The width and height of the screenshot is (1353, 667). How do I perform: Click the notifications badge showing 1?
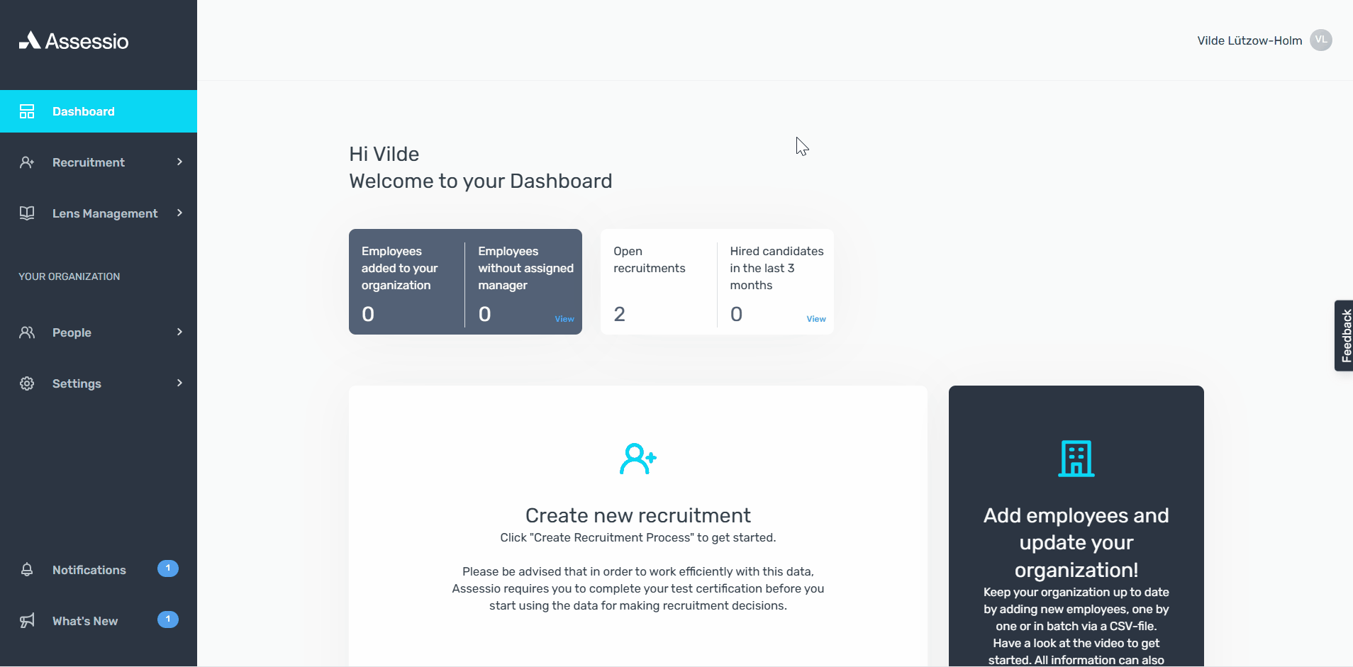coord(167,568)
